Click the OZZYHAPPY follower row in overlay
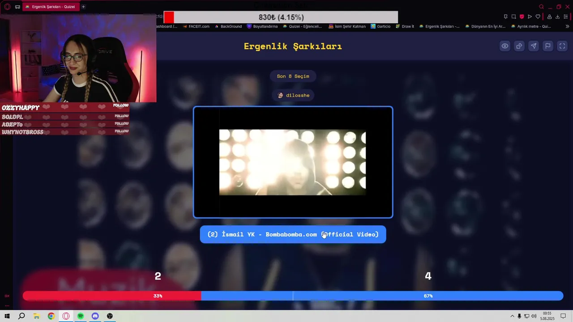 pos(65,107)
